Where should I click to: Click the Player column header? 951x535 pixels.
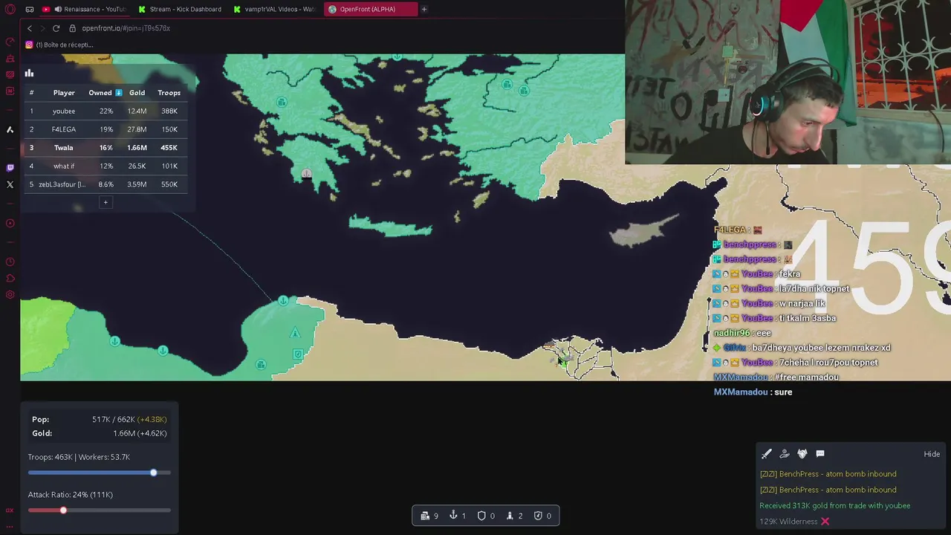point(64,93)
